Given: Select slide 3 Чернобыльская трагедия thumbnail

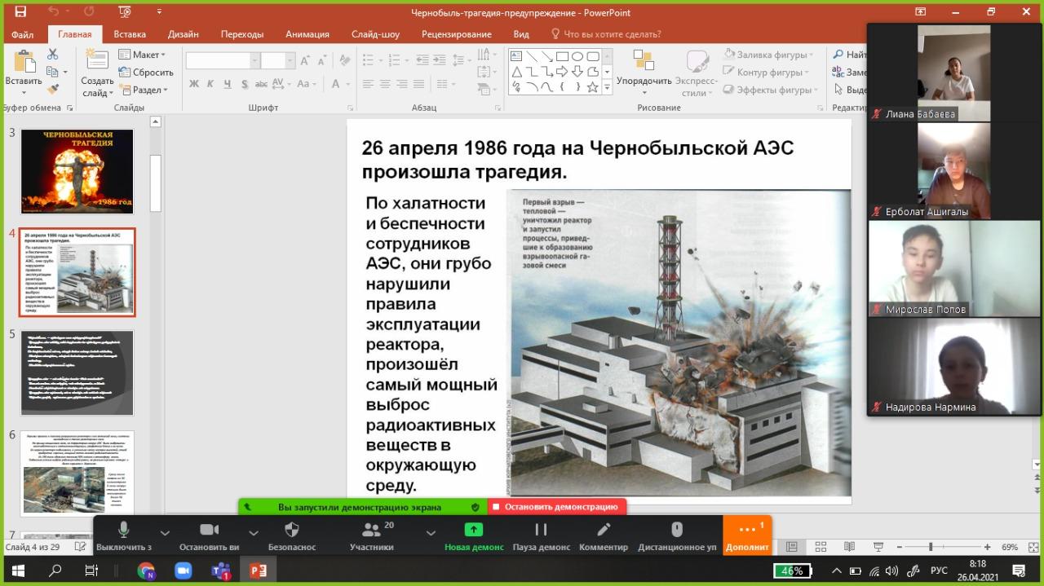Looking at the screenshot, I should click(77, 171).
